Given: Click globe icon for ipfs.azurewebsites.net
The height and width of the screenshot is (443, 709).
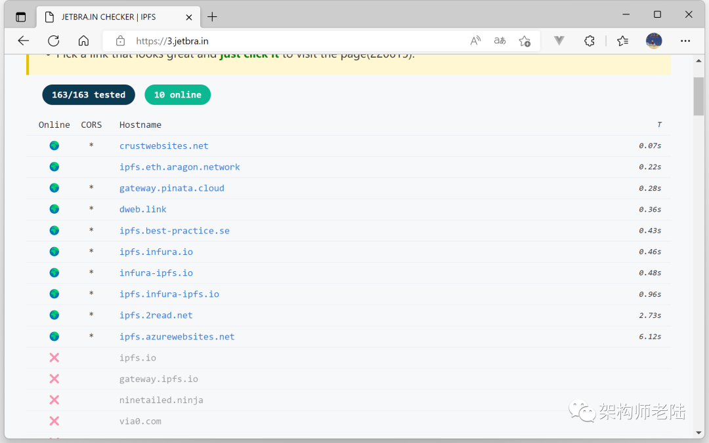Looking at the screenshot, I should click(x=54, y=336).
